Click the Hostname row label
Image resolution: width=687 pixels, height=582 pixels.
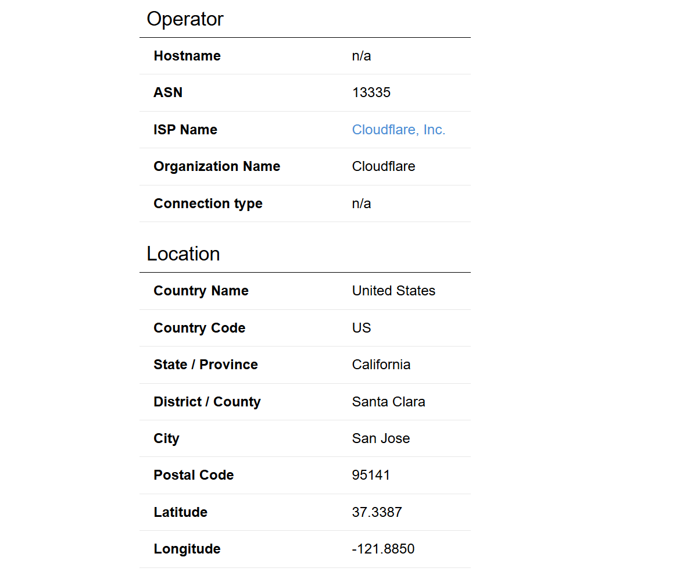pos(187,56)
